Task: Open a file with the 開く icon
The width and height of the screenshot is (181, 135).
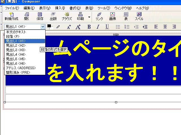Action: pyautogui.click(x=27, y=17)
